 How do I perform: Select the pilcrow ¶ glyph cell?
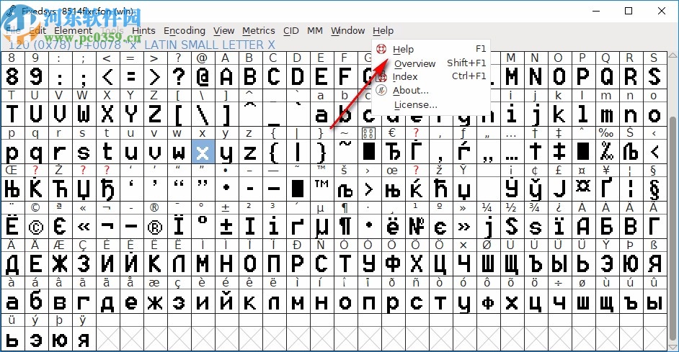pos(345,227)
